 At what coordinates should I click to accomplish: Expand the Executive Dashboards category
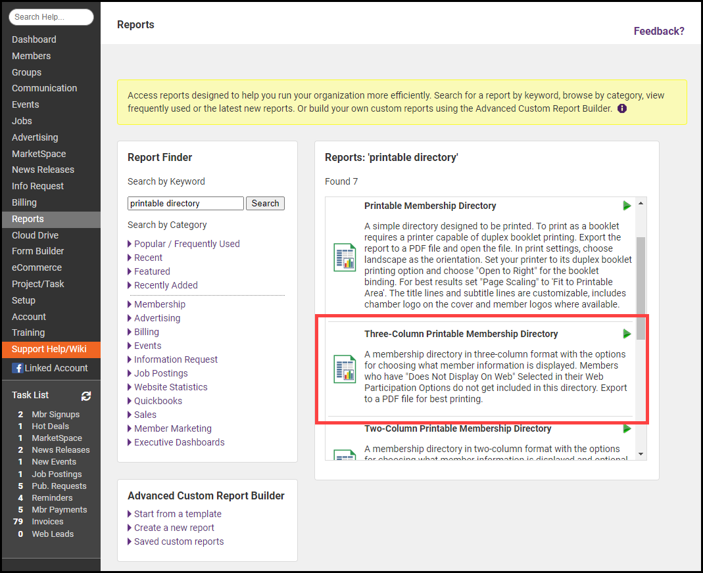[x=179, y=442]
